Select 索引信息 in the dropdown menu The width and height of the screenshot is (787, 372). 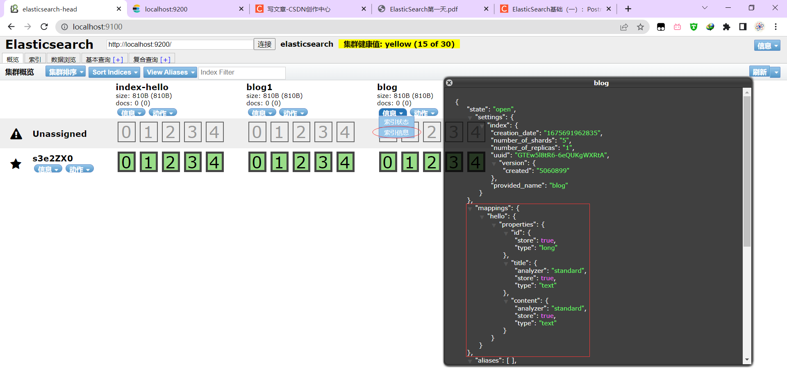coord(396,133)
